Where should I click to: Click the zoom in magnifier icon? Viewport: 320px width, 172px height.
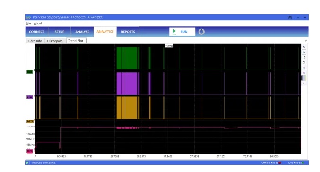303,47
